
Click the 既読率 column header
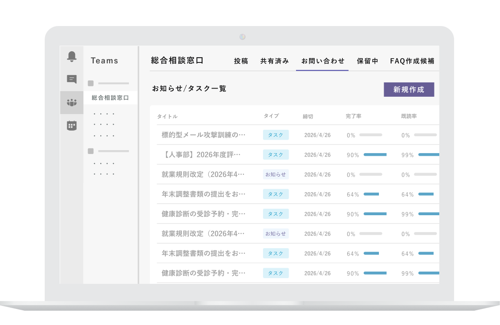[409, 116]
